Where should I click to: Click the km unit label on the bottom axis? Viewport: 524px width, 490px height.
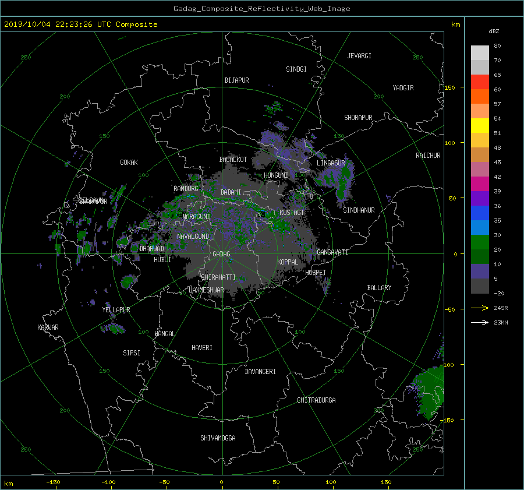(8, 484)
